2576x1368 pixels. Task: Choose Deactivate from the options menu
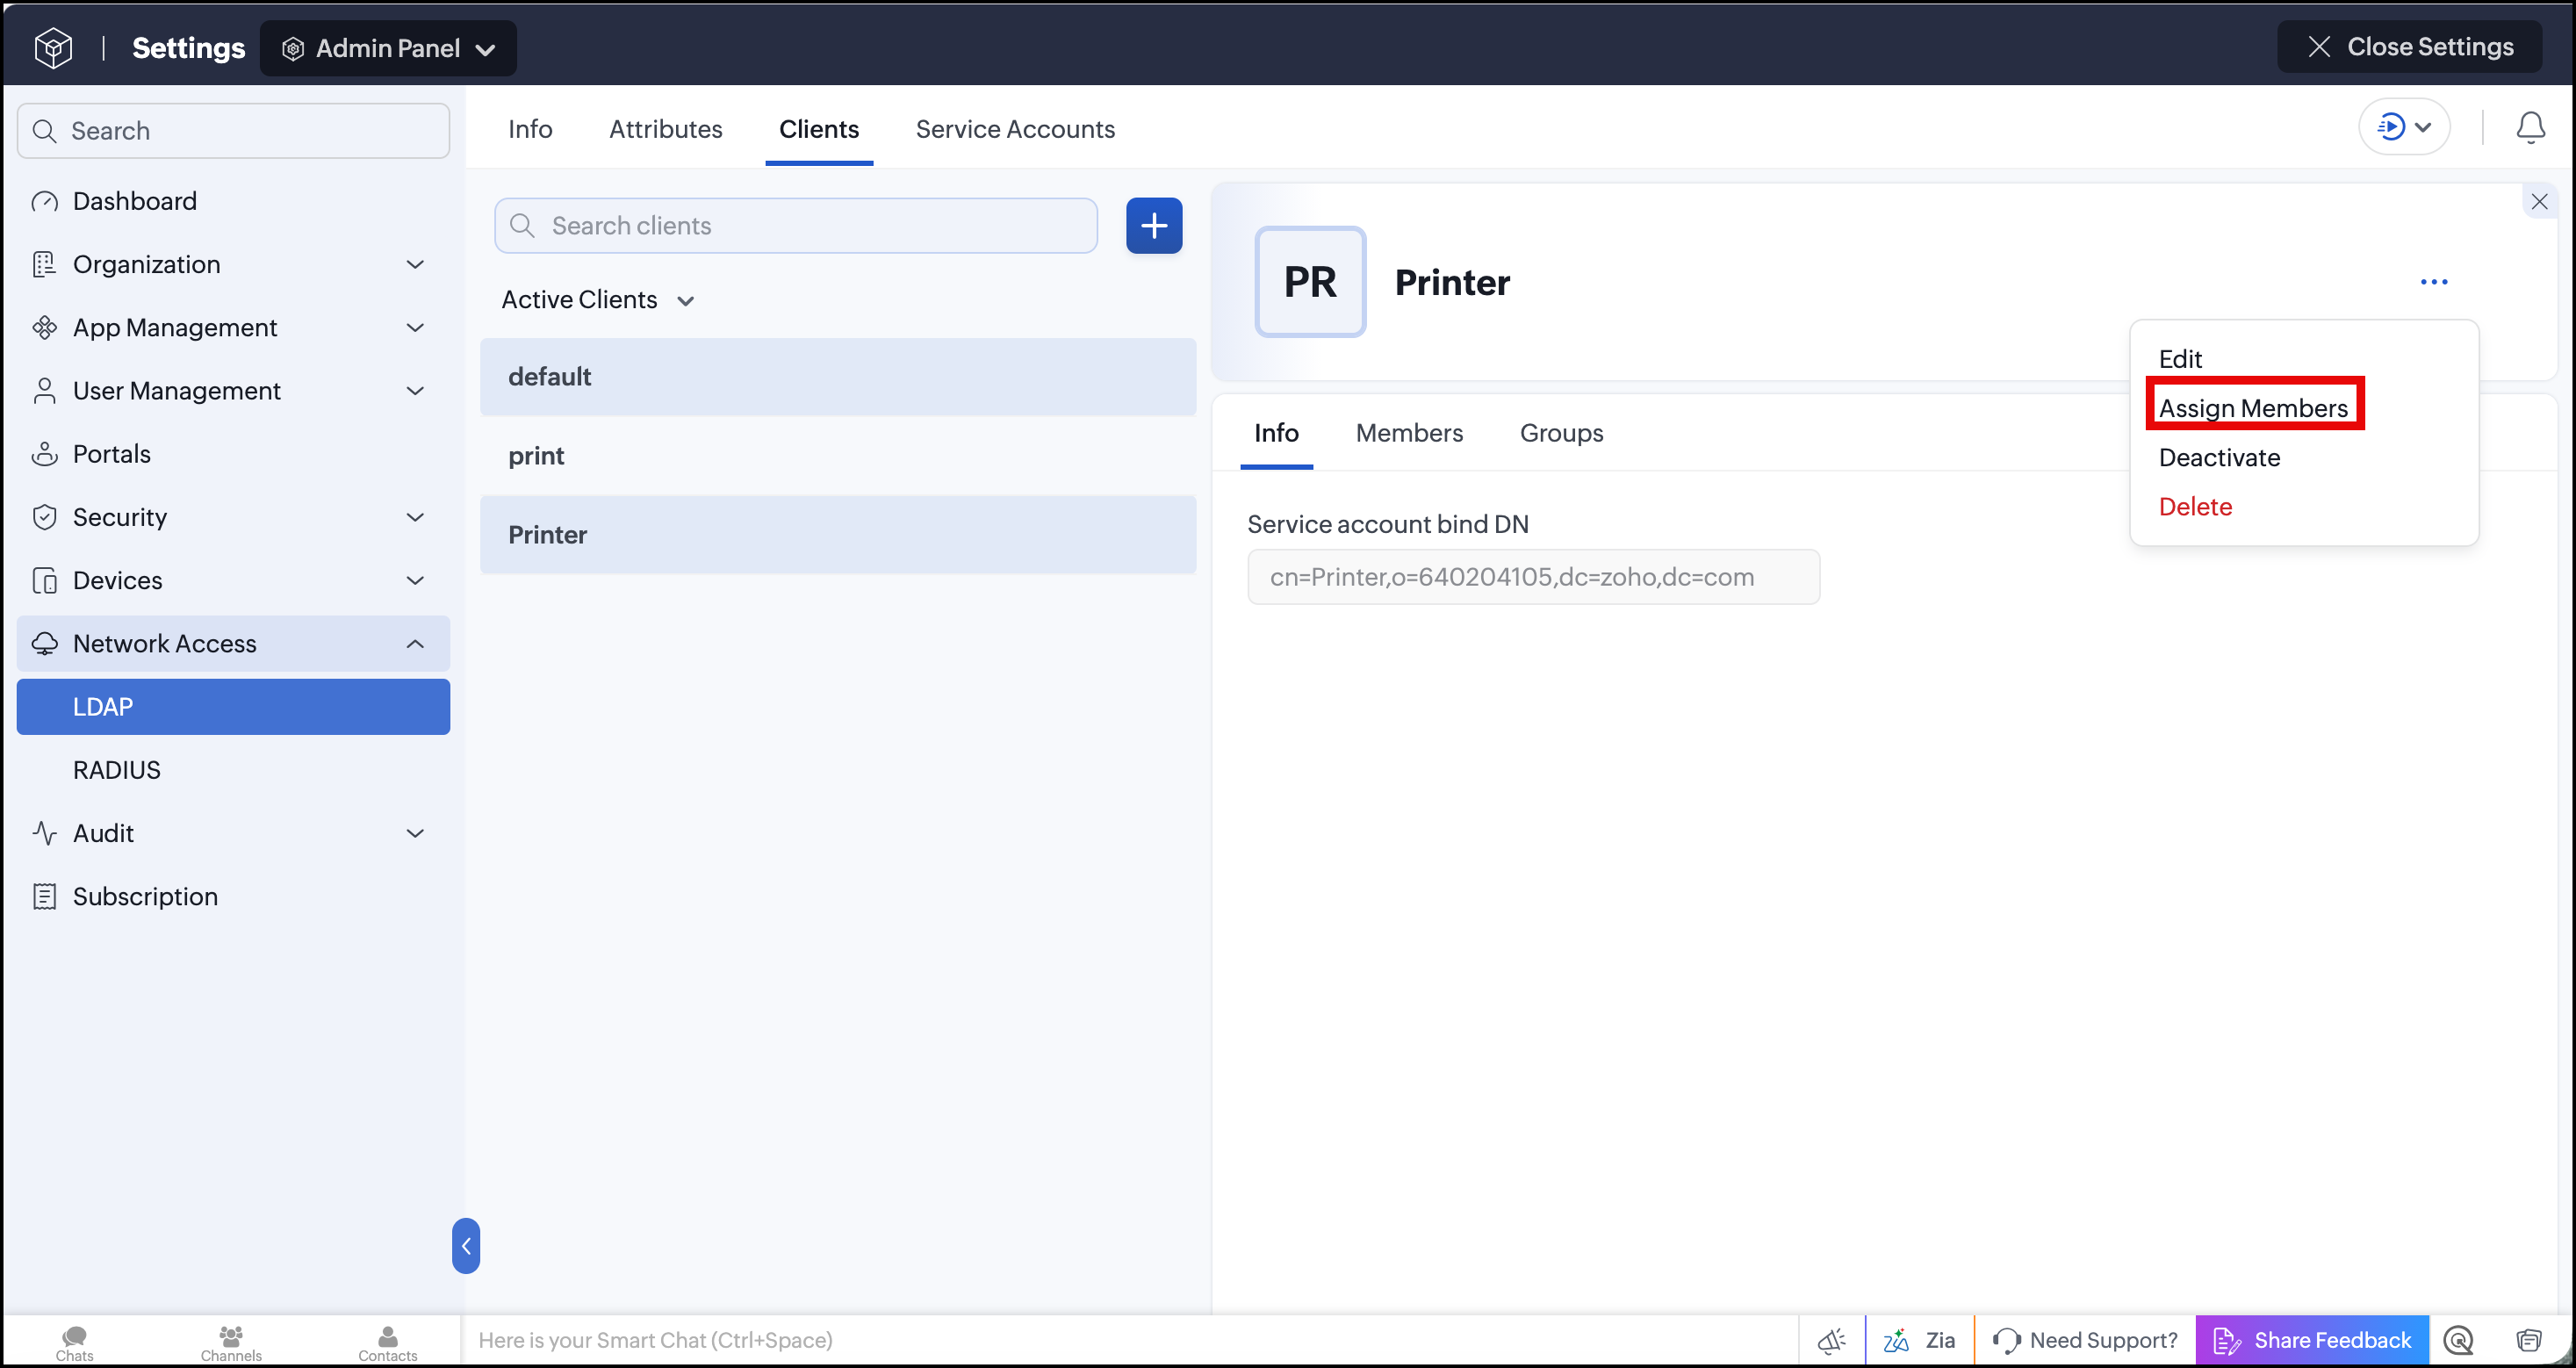point(2219,457)
